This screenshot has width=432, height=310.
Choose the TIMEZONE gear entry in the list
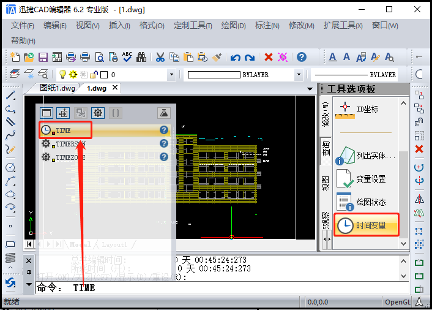105,157
